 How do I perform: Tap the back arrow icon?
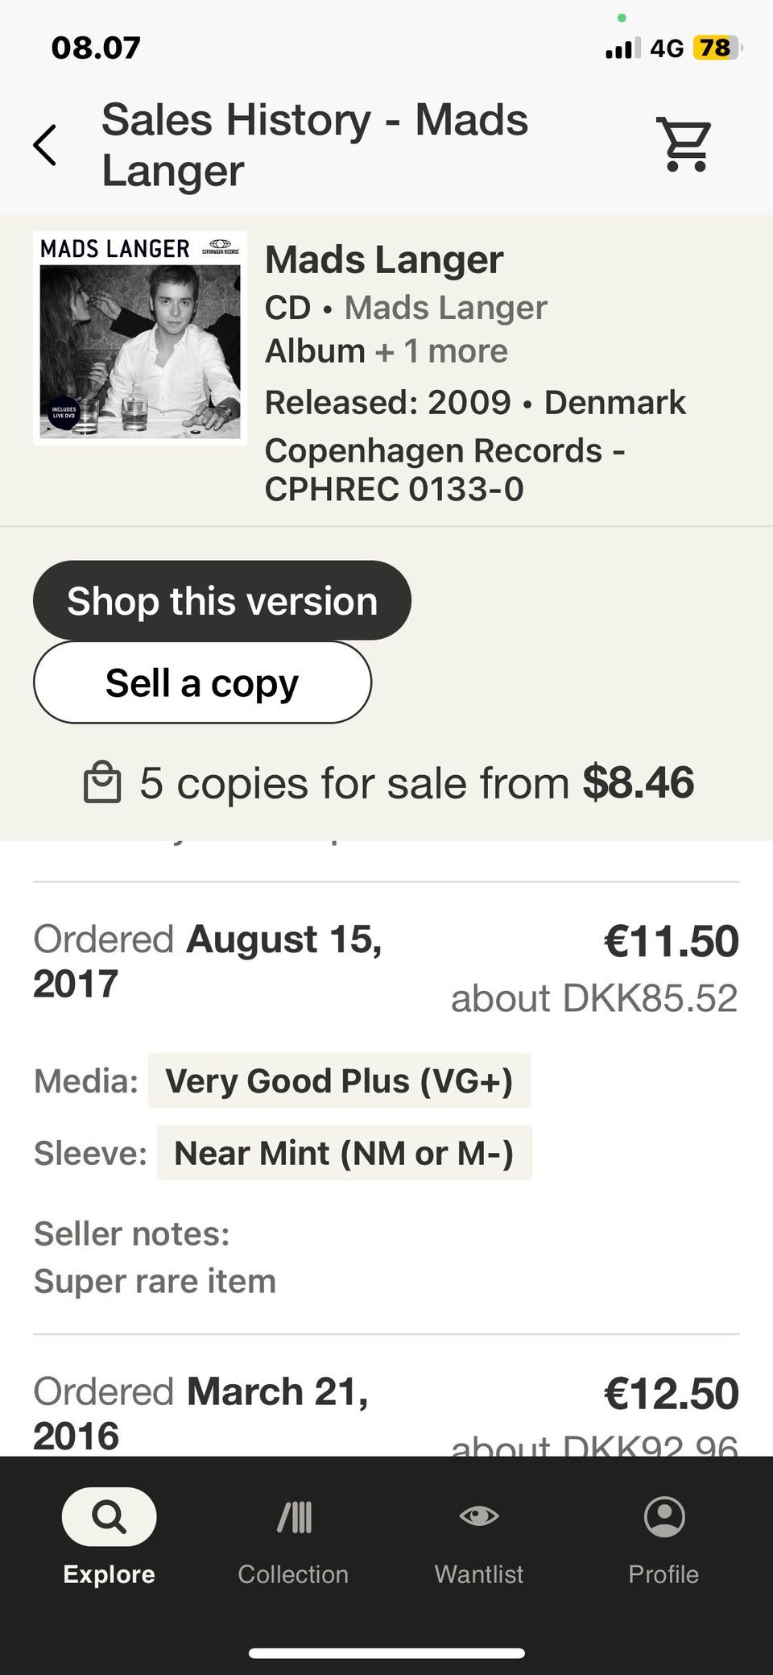pyautogui.click(x=45, y=145)
